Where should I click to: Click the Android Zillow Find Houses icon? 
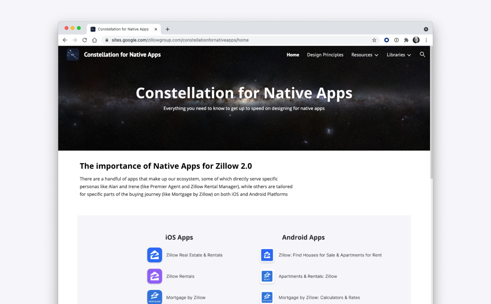(x=267, y=255)
